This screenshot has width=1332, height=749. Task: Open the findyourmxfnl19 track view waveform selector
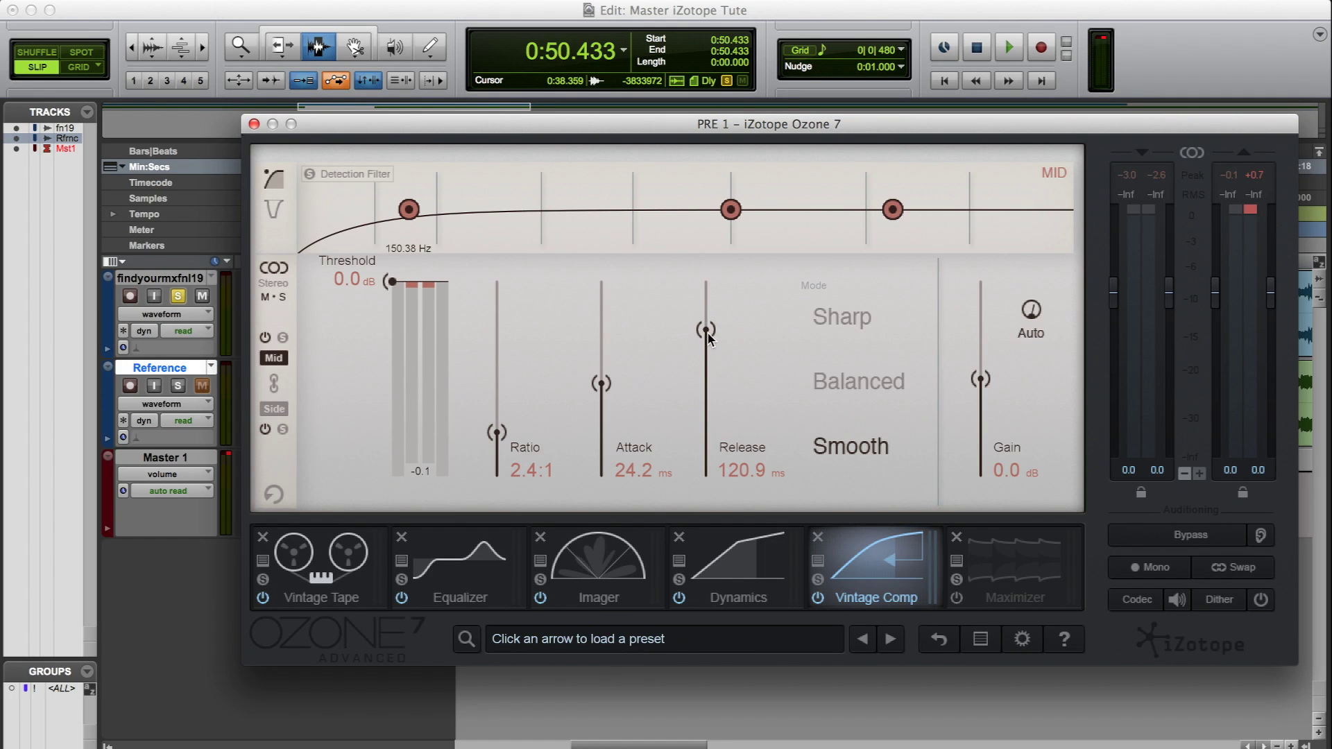click(165, 314)
